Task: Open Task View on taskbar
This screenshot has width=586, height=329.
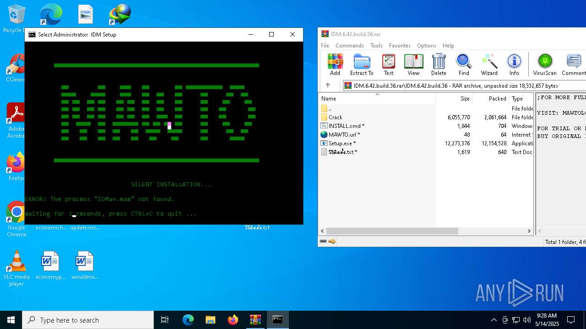Action: (165, 320)
